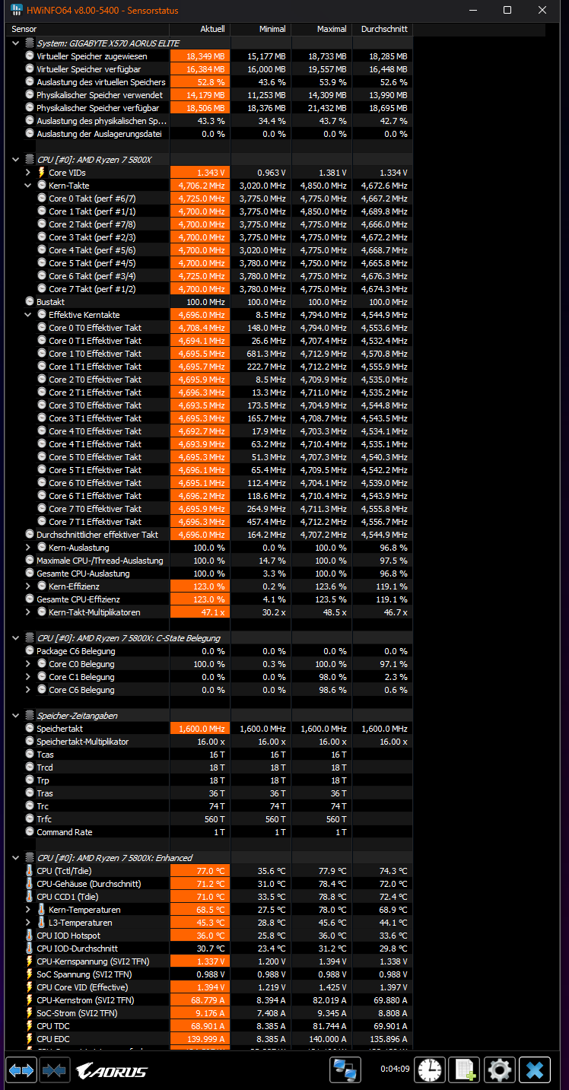Click the circle icon beside Package C6 Belegung

click(30, 651)
